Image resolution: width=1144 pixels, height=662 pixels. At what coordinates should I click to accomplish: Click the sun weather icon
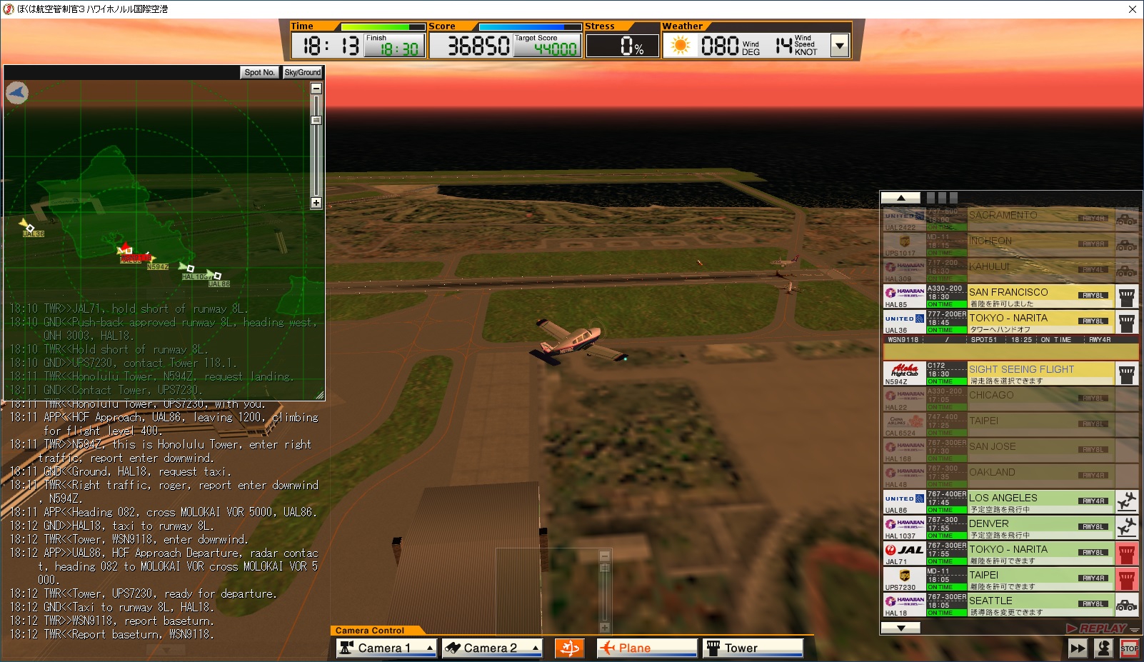pyautogui.click(x=681, y=46)
